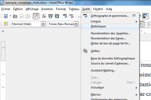Open the Format menu
The width and height of the screenshot is (151, 100).
pyautogui.click(x=61, y=9)
